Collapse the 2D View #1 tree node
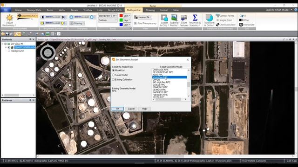This screenshot has height=167, width=298. [x=2, y=44]
